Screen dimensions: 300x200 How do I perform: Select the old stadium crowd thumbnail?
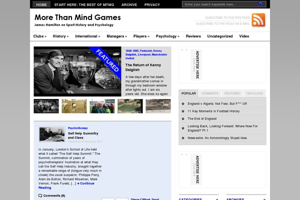tap(158, 106)
